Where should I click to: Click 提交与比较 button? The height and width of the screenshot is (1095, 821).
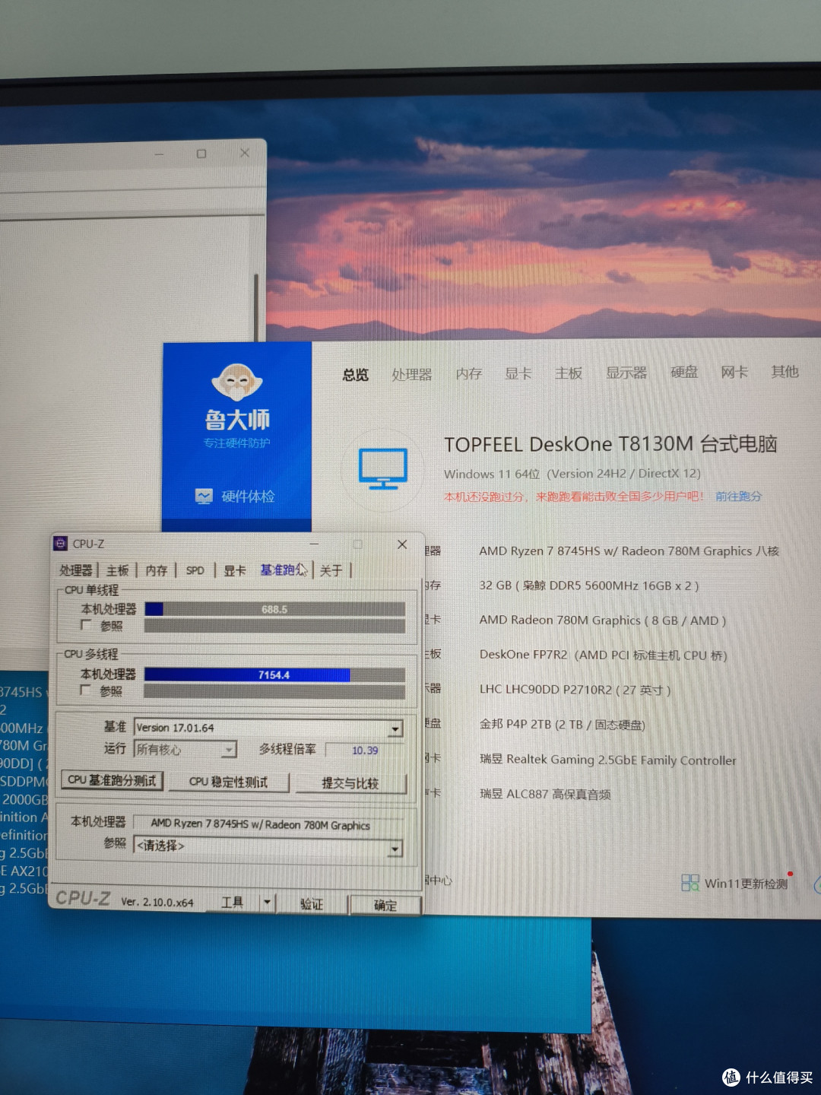pyautogui.click(x=350, y=783)
